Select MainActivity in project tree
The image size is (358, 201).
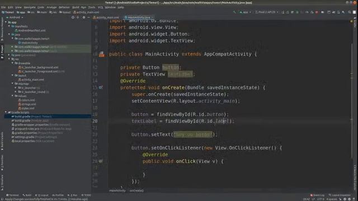[x=28, y=42]
